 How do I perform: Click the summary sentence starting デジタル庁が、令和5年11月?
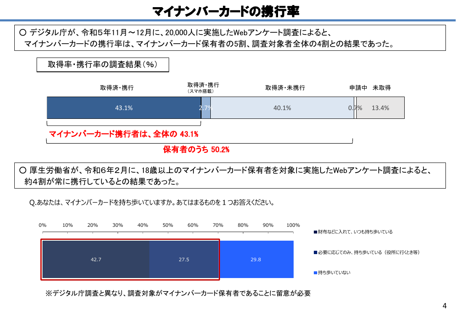(175, 32)
